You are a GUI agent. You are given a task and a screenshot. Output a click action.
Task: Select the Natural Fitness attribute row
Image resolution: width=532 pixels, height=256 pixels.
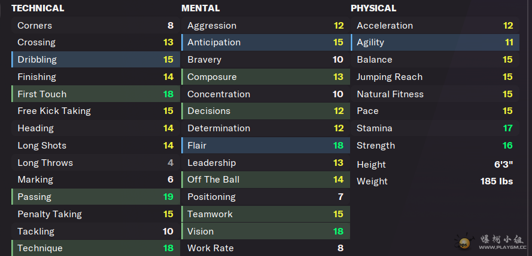(x=434, y=94)
